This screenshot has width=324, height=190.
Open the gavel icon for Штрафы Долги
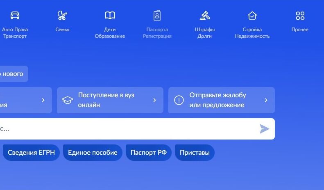(205, 16)
